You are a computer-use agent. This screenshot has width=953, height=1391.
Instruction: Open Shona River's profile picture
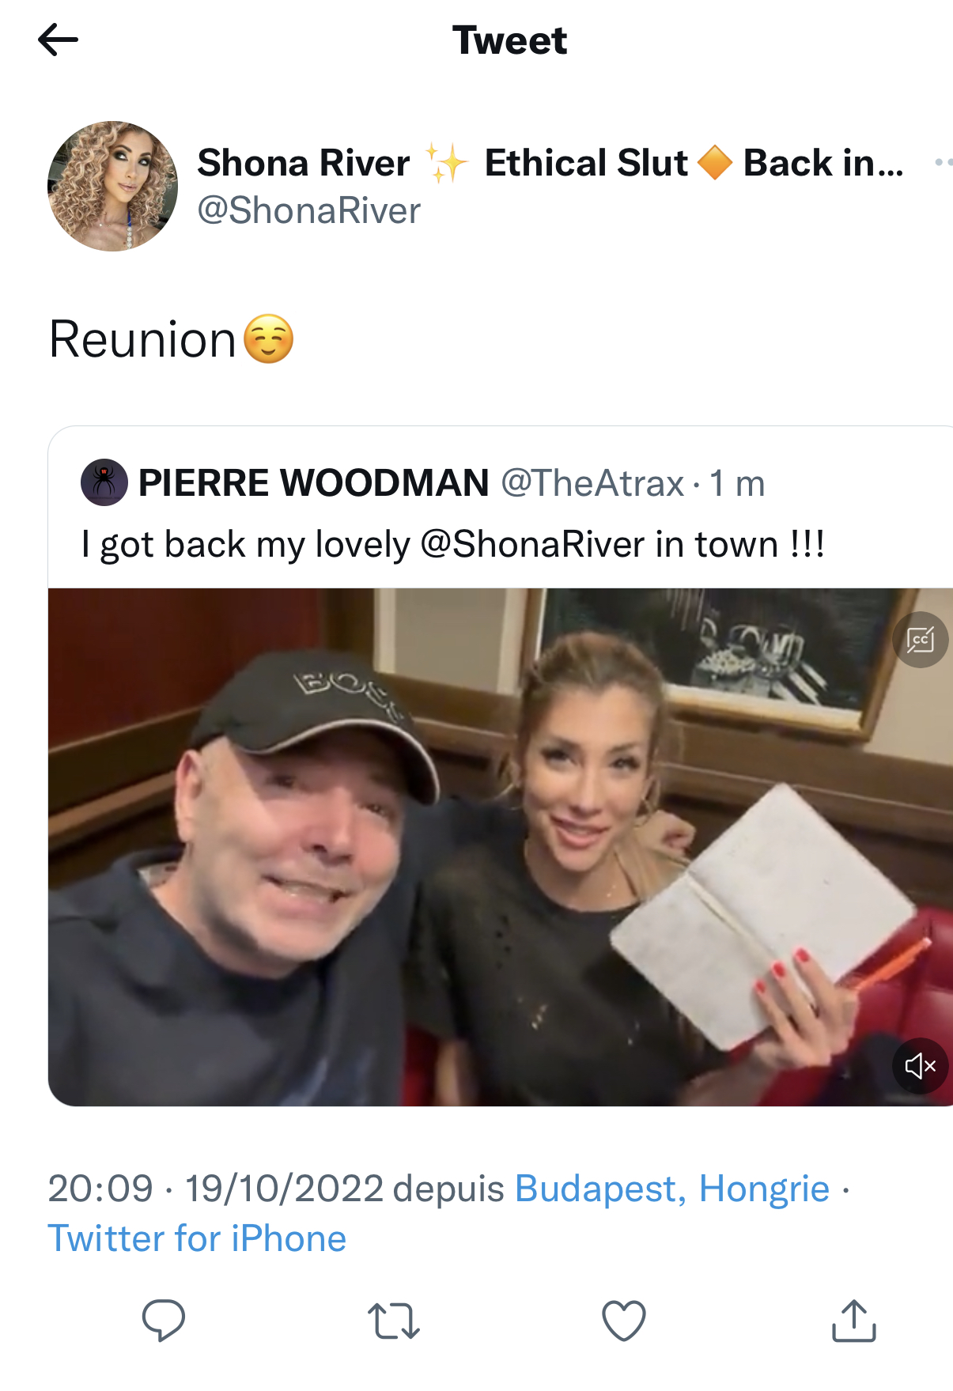(x=112, y=186)
